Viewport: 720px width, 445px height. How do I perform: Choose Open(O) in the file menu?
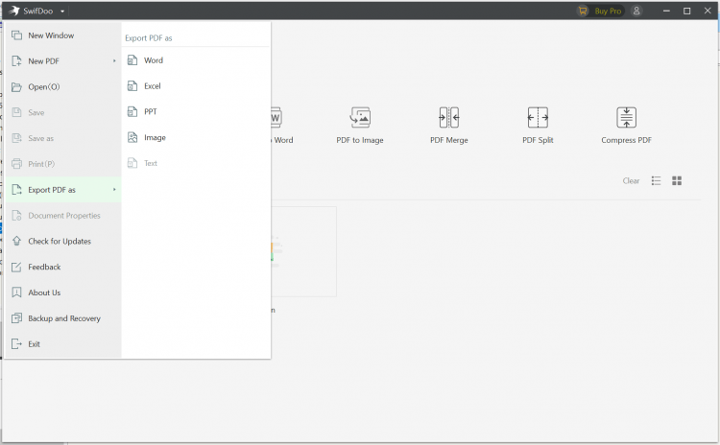click(63, 86)
